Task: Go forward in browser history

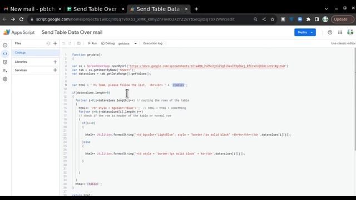Action: click(13, 19)
